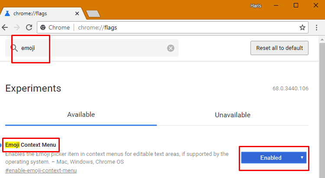
Task: Clear the emoji search with the X icon
Action: coord(171,48)
